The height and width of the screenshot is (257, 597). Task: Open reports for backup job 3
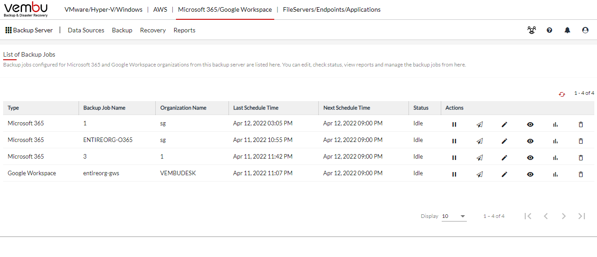[x=555, y=158]
